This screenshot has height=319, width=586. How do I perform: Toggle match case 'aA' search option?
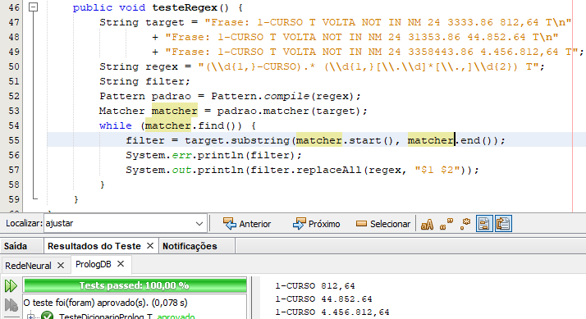pyautogui.click(x=427, y=224)
